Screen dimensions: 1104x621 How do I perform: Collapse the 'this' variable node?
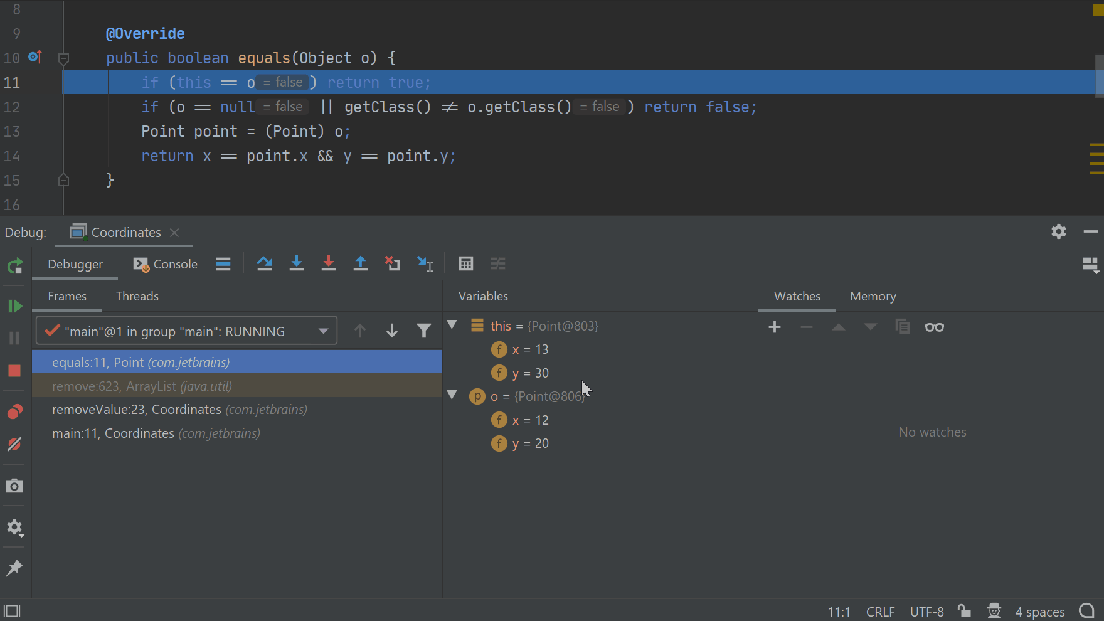click(452, 325)
